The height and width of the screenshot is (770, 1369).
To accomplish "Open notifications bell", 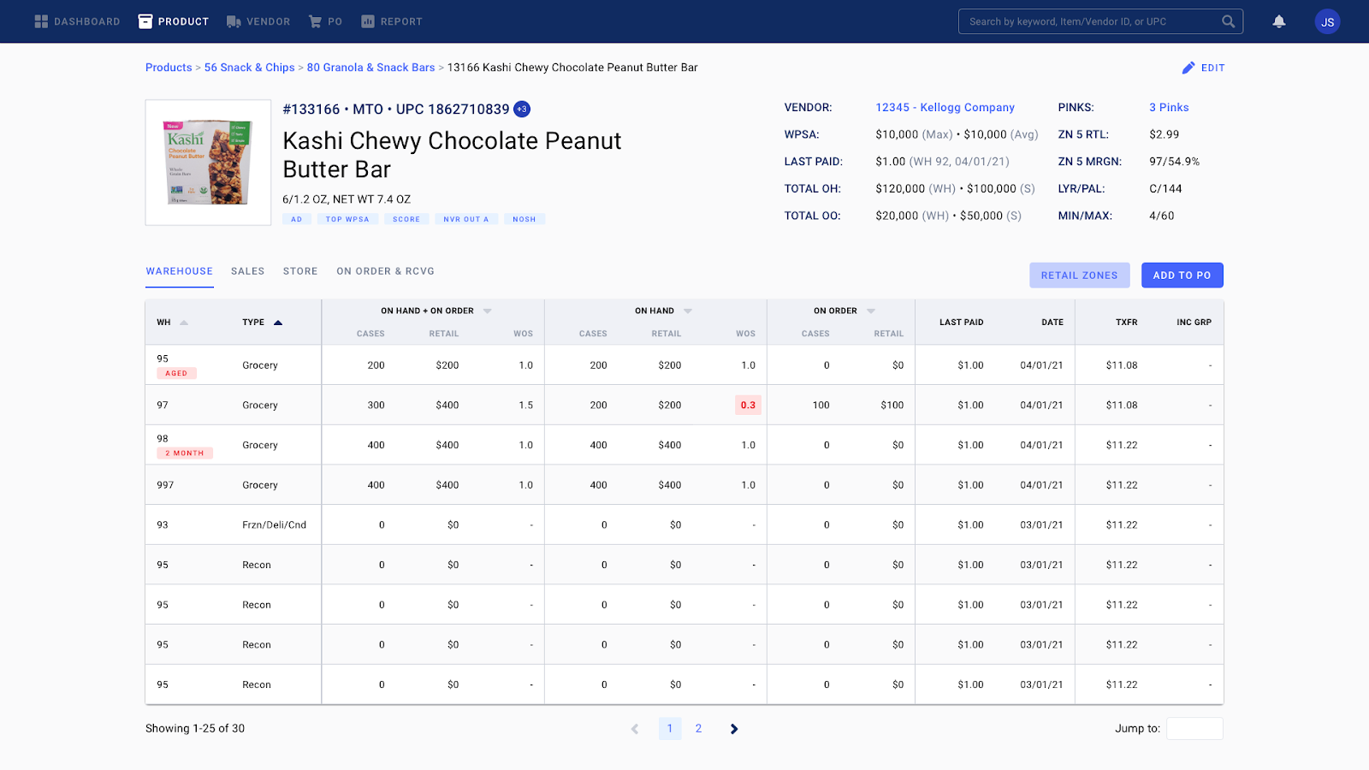I will click(x=1279, y=21).
